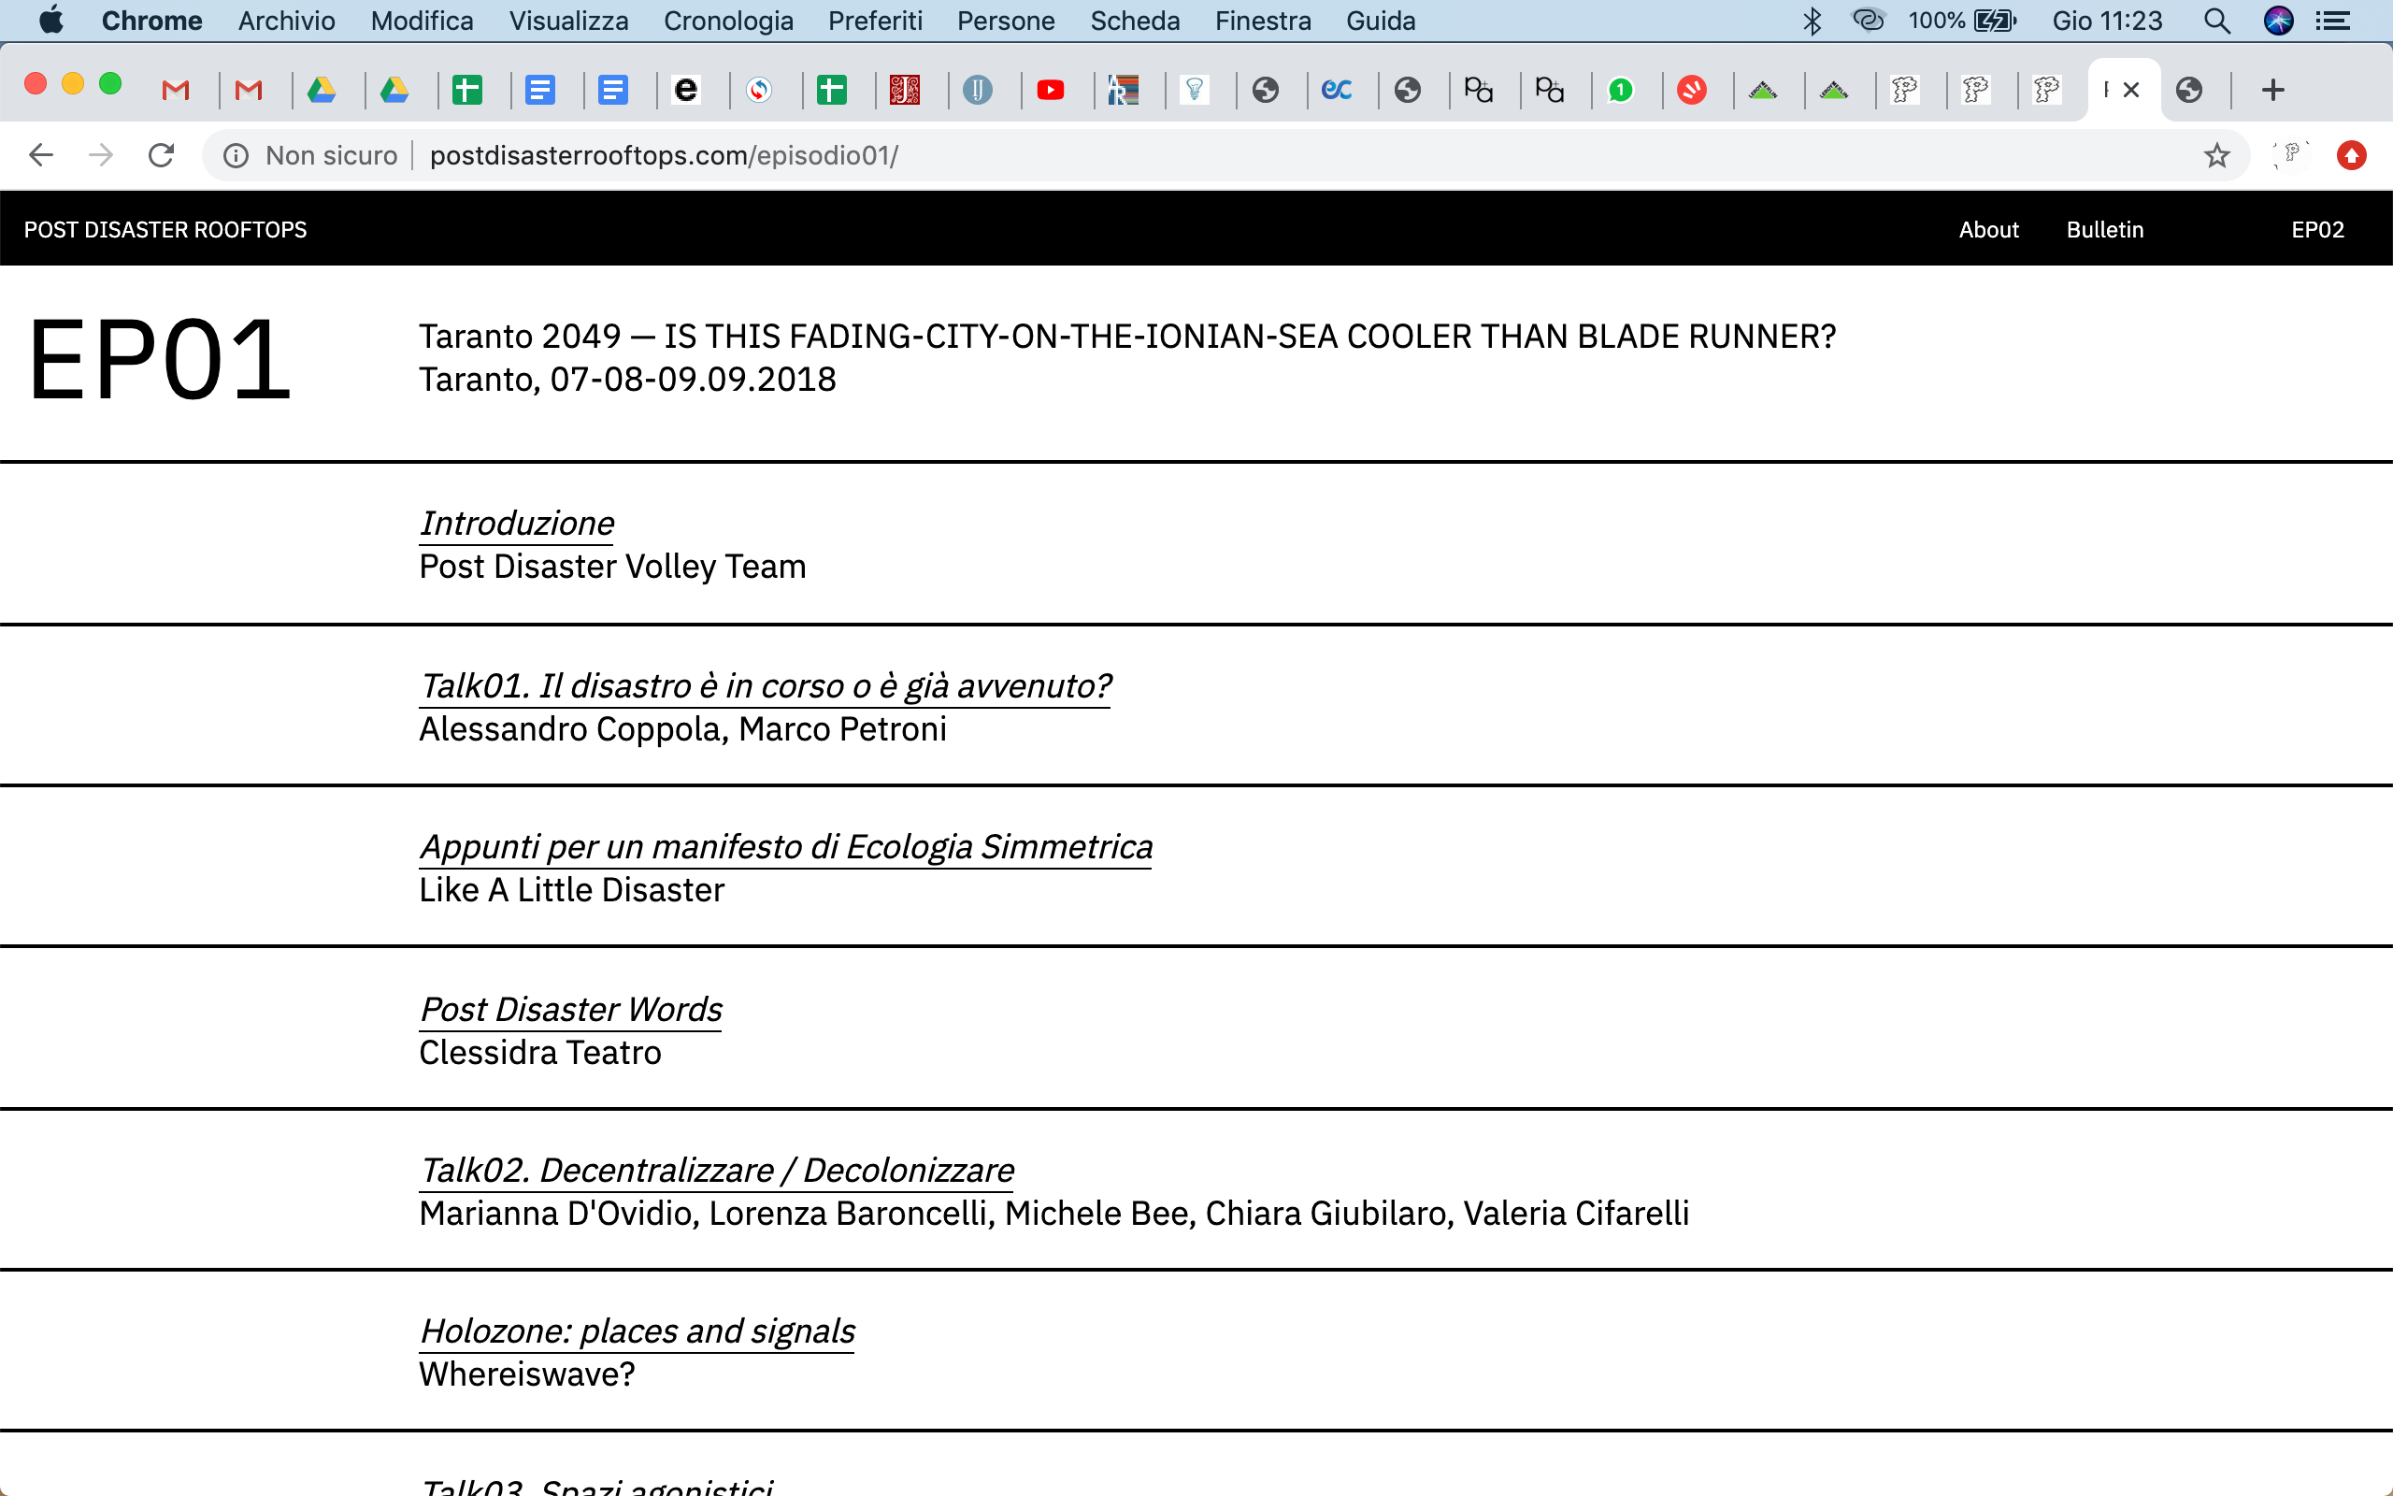The image size is (2393, 1496).
Task: Open the Preferiti menu
Action: 875,21
